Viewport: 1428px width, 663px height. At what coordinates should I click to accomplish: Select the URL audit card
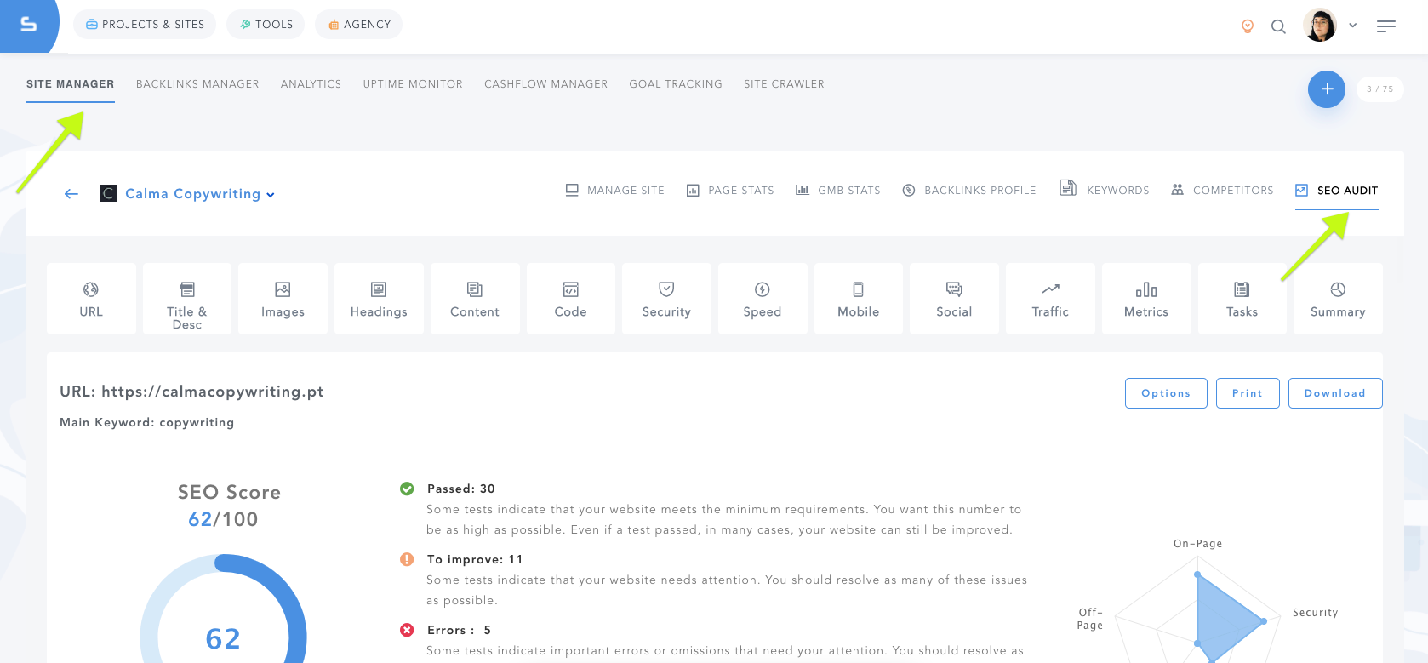(x=91, y=299)
